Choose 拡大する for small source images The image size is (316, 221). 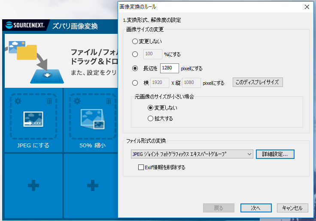point(150,119)
